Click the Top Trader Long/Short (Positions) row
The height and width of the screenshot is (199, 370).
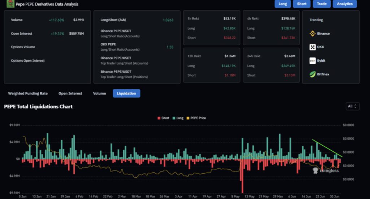(137, 74)
